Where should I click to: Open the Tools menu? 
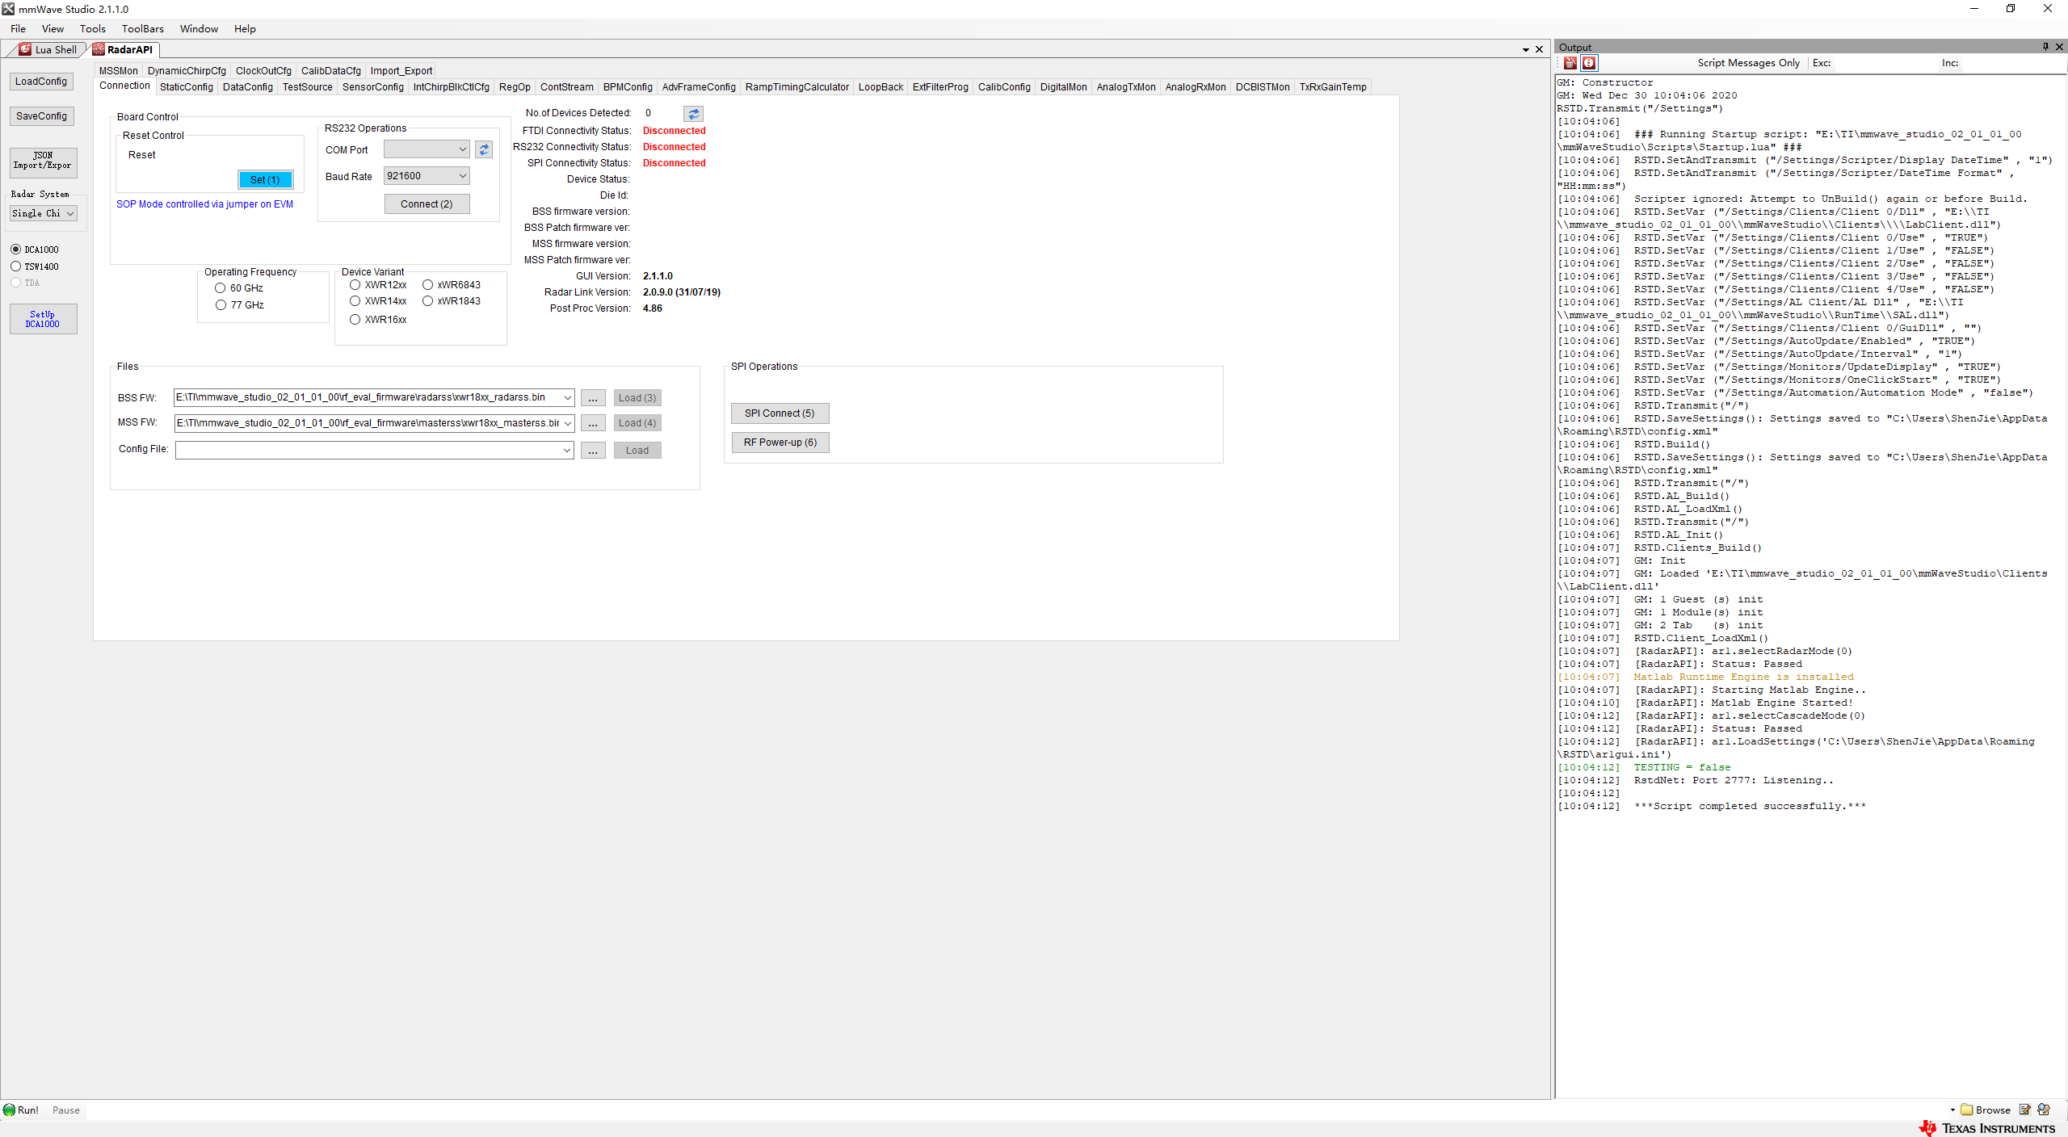92,29
